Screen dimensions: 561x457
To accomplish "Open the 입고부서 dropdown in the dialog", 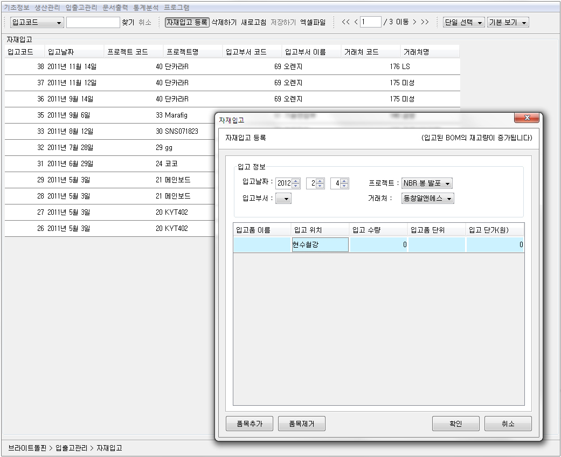I will (x=286, y=199).
